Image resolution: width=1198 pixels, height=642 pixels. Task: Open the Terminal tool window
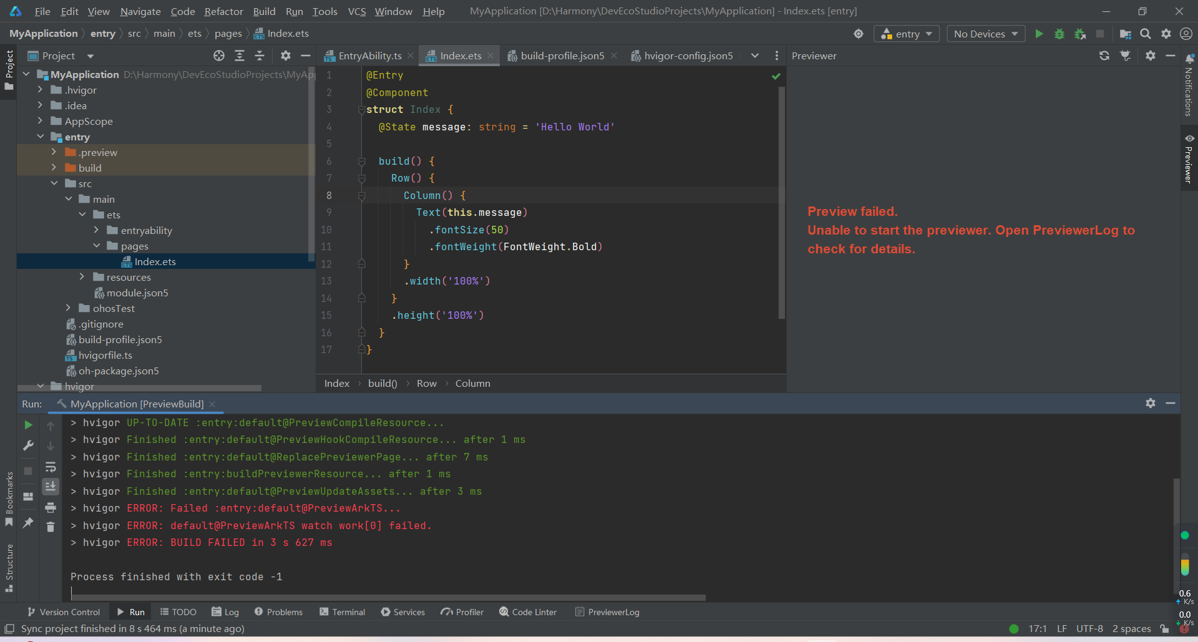[x=342, y=612]
